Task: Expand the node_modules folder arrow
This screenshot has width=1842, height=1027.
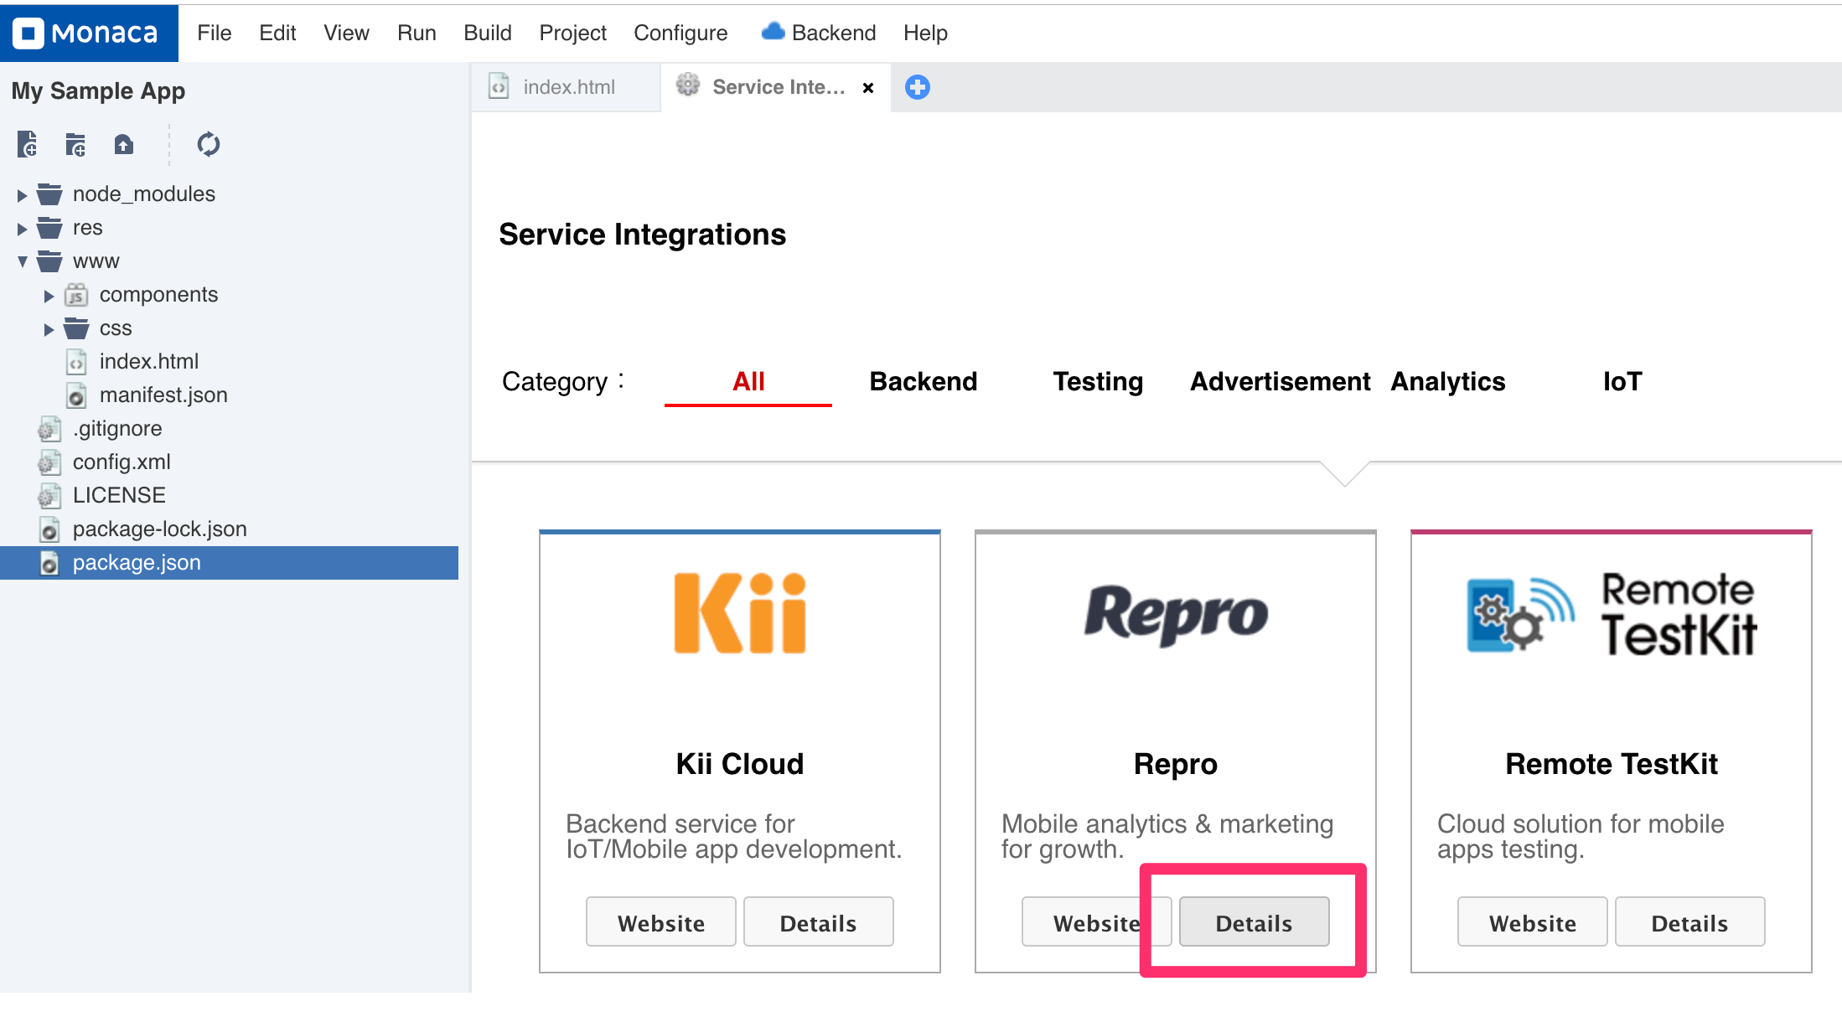Action: pyautogui.click(x=22, y=195)
